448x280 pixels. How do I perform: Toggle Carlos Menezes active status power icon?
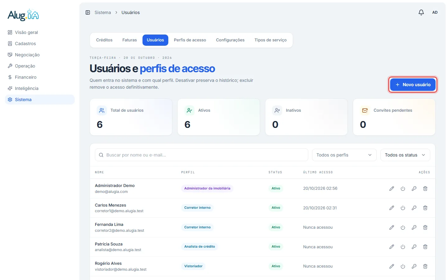tap(403, 208)
